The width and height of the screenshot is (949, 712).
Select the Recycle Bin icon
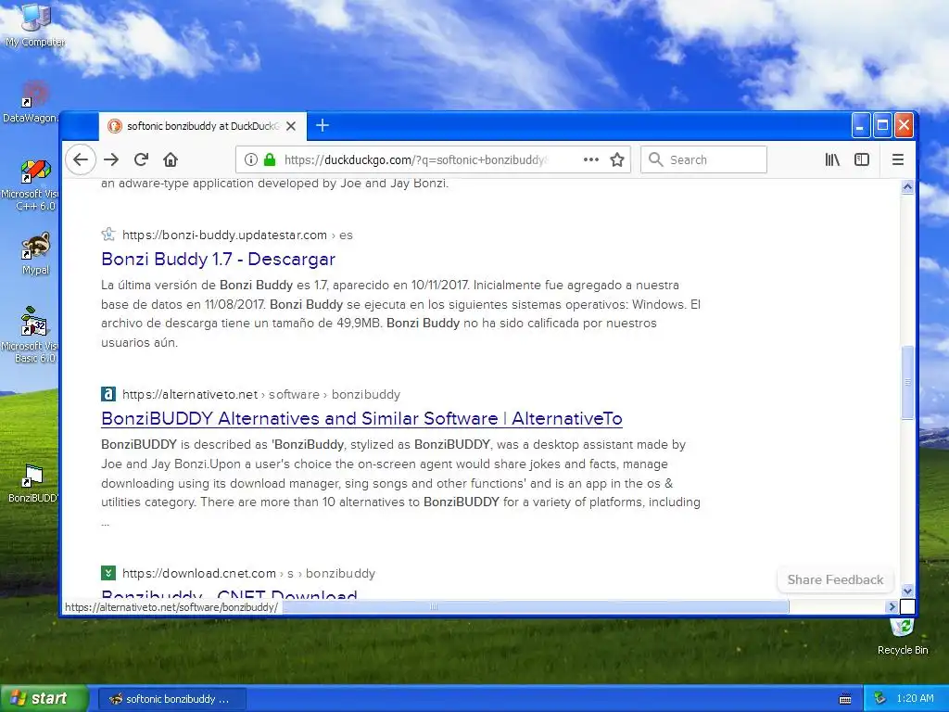point(903,638)
